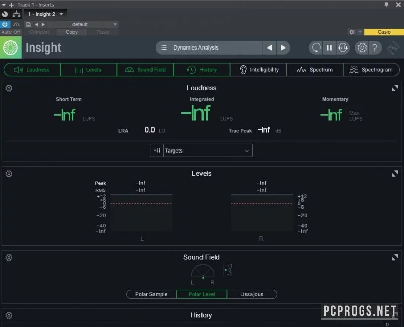This screenshot has height=327, width=404.
Task: Click the Copy button
Action: 71,32
